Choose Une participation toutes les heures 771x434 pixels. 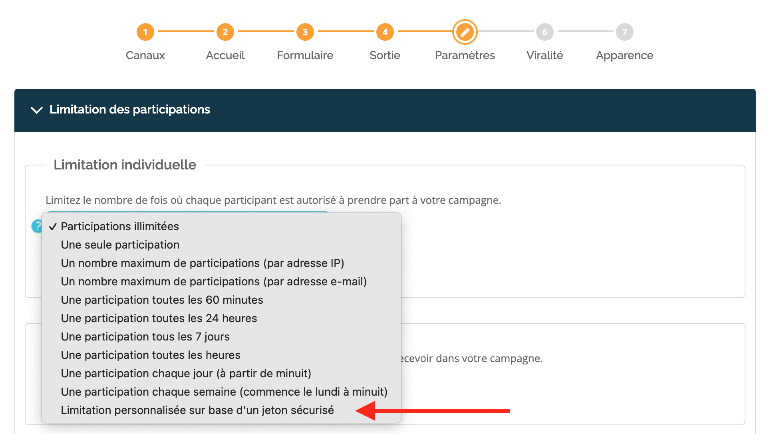(x=221, y=355)
